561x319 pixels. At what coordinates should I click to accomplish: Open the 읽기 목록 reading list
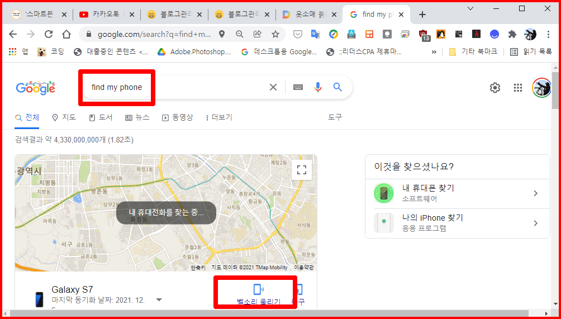pos(531,52)
